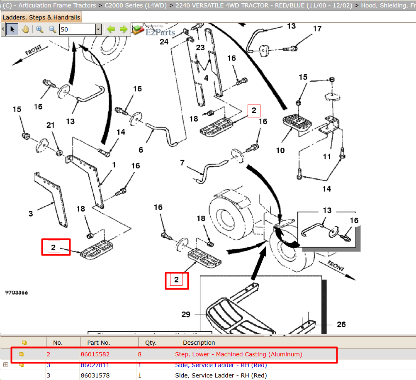Select part number 86015582
The height and width of the screenshot is (380, 416).
95,354
